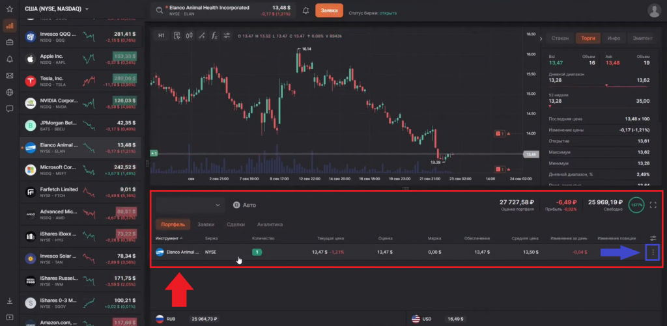Select iShares Russell IWM in watchlist
The height and width of the screenshot is (326, 667).
(80, 280)
